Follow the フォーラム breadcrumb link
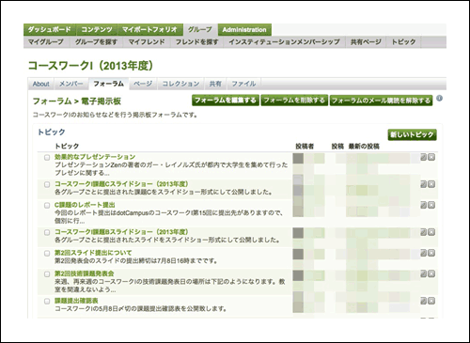The image size is (470, 343). tap(52, 101)
